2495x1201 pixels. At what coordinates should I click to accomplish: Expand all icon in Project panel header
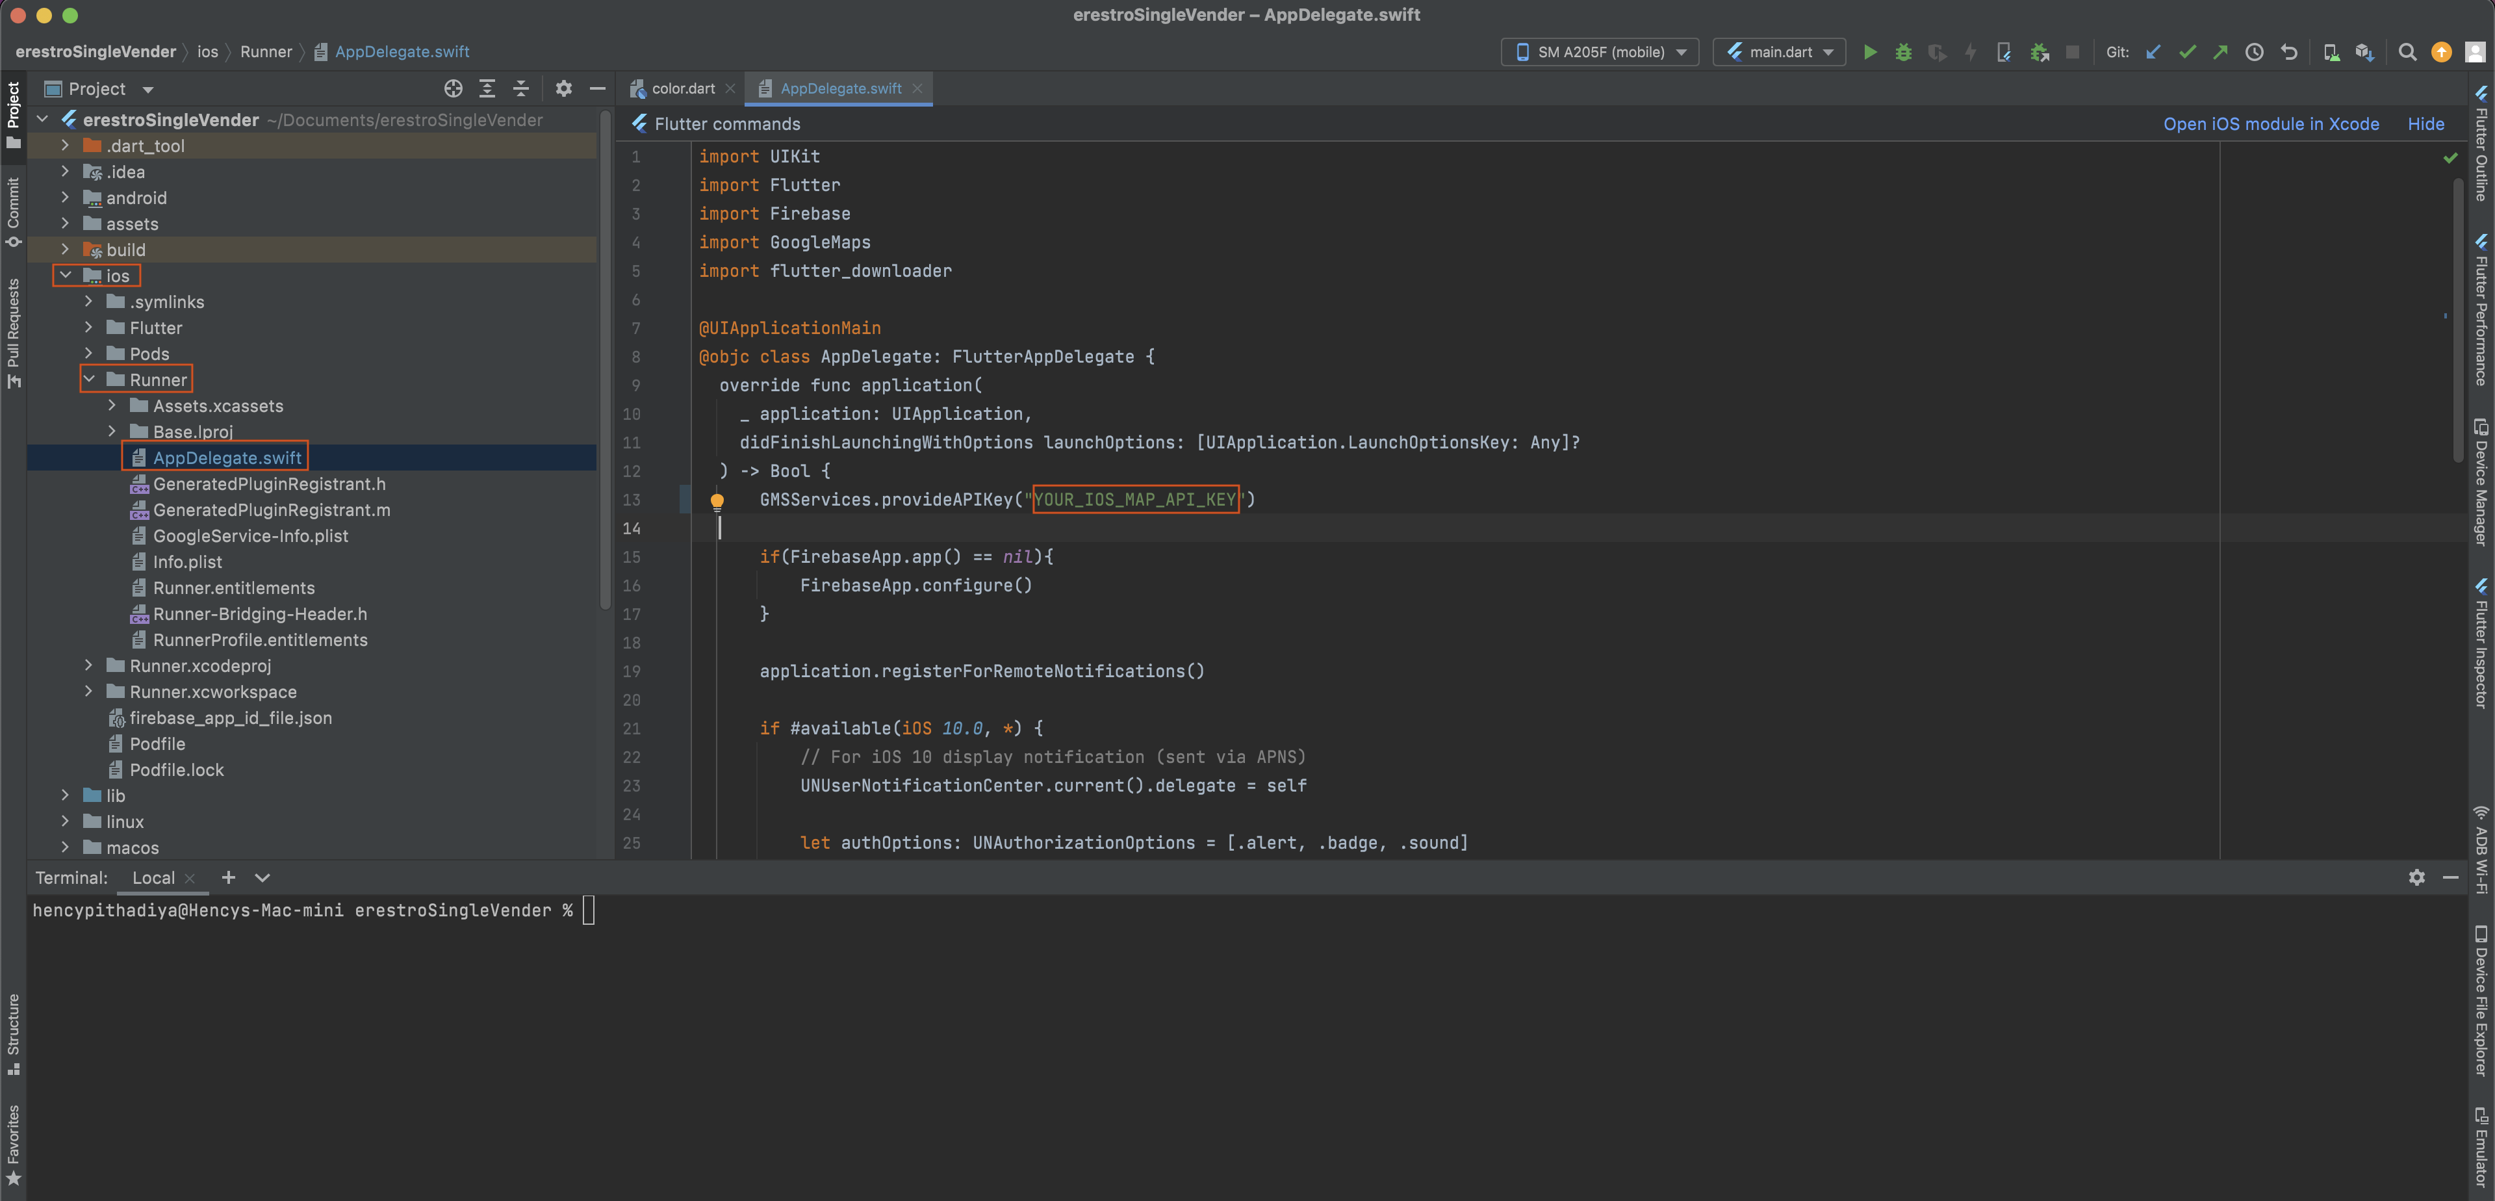tap(487, 89)
